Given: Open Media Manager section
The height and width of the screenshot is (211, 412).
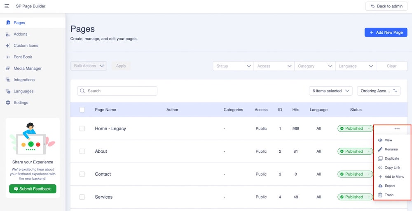Looking at the screenshot, I should [27, 69].
